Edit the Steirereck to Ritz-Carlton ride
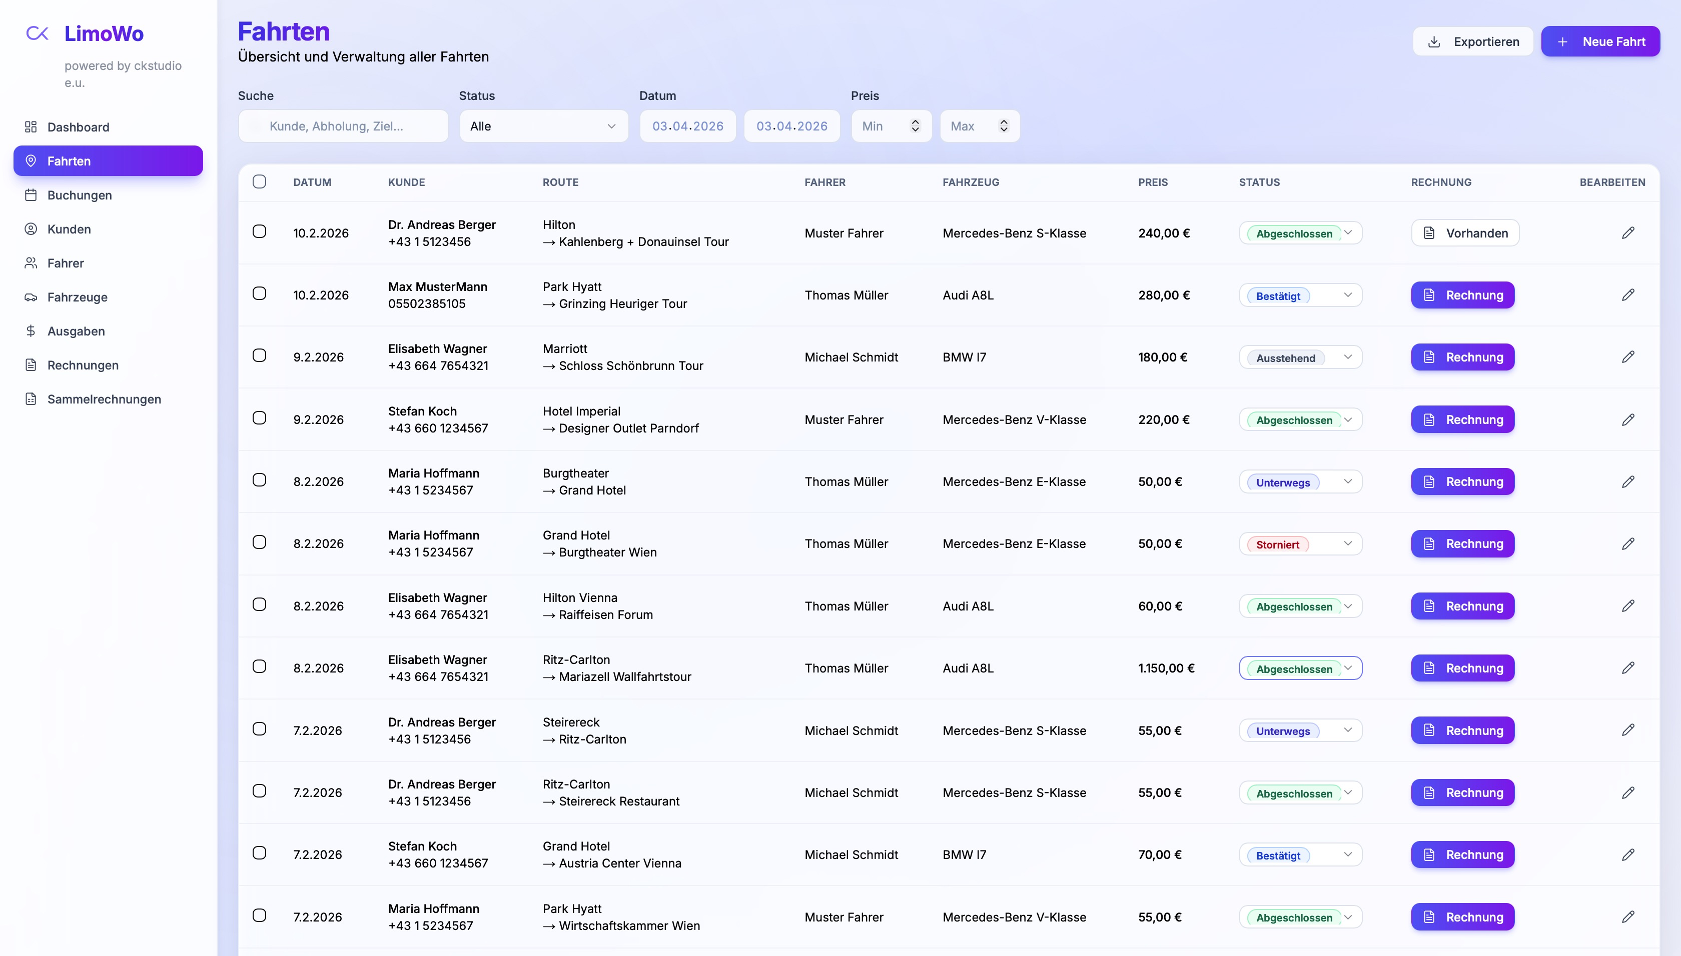 pyautogui.click(x=1628, y=730)
